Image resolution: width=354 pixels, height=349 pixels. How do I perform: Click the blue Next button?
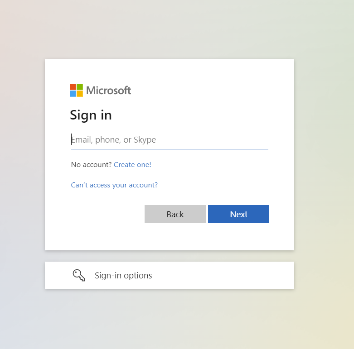[238, 214]
